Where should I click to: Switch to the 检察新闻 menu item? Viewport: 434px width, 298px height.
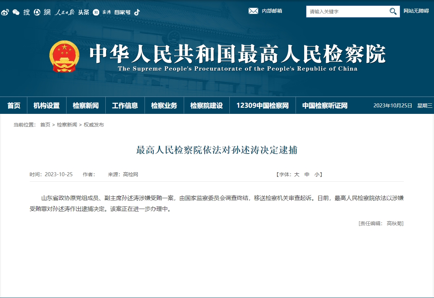point(86,105)
